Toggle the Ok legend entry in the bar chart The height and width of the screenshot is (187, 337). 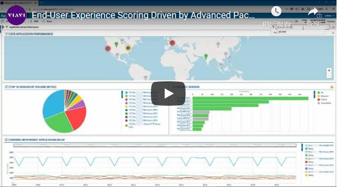click(320, 92)
